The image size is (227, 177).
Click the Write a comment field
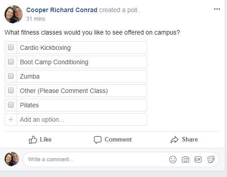pos(96,159)
